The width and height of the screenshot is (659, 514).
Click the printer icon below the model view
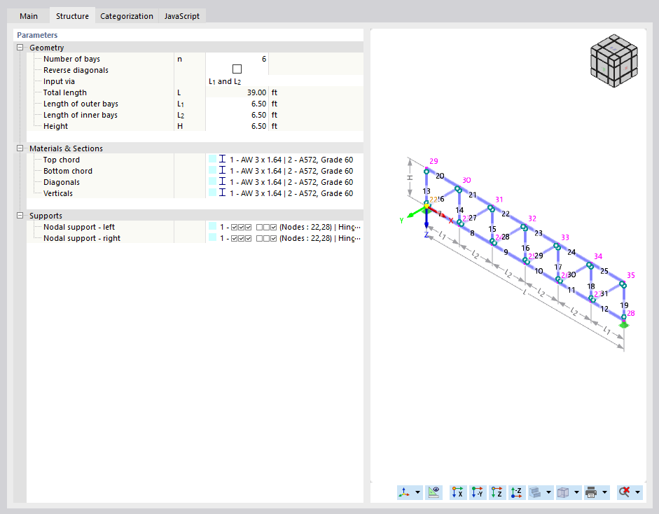(x=590, y=492)
